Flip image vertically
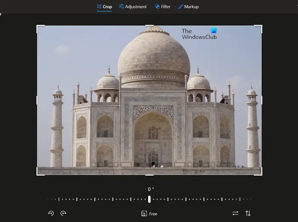 pyautogui.click(x=248, y=213)
